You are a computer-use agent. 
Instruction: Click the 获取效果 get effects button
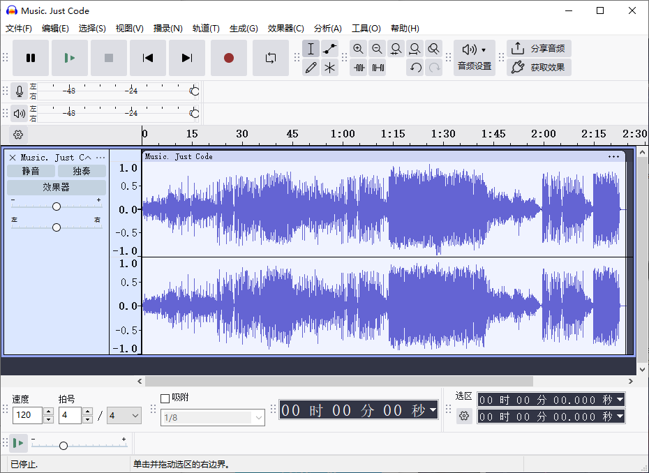(x=539, y=67)
